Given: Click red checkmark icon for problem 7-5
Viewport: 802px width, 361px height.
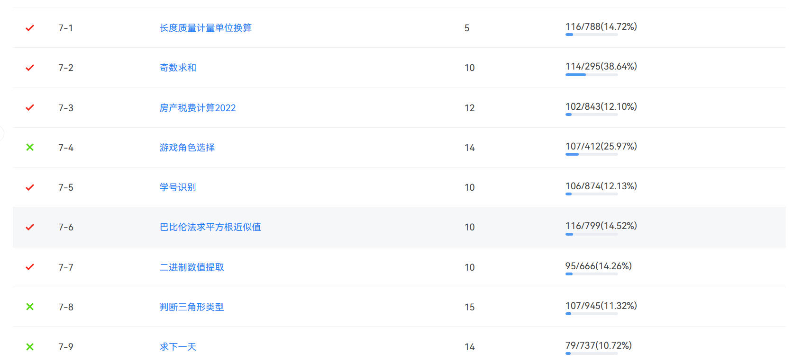Looking at the screenshot, I should (x=30, y=187).
